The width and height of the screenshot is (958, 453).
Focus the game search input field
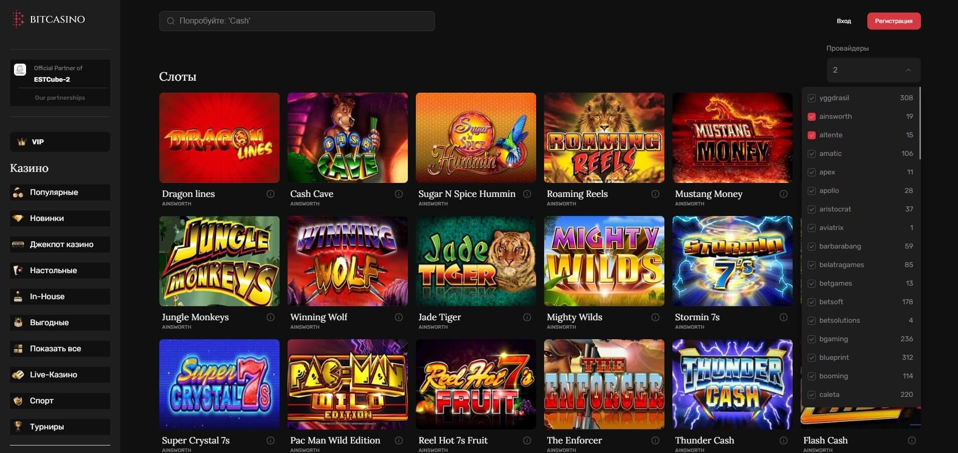pos(297,21)
